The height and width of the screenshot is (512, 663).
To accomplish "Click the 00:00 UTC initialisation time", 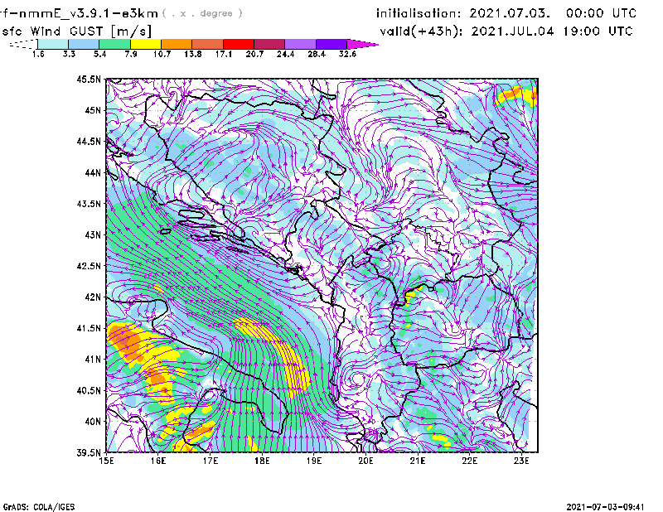I will pyautogui.click(x=601, y=13).
